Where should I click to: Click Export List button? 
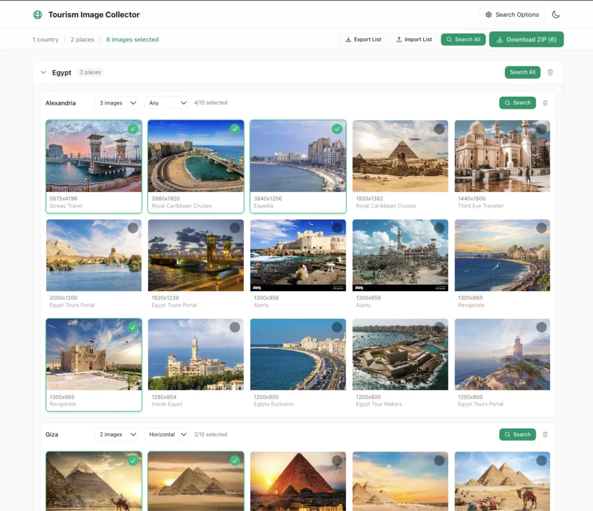point(363,39)
